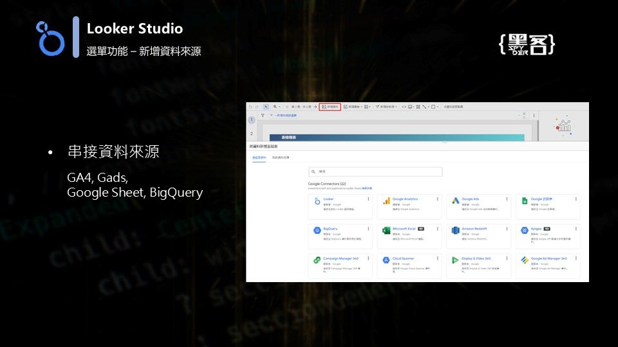Viewport: 618px width, 347px height.
Task: Open the Display & Video 360 card's three-dot menu
Action: [x=507, y=258]
